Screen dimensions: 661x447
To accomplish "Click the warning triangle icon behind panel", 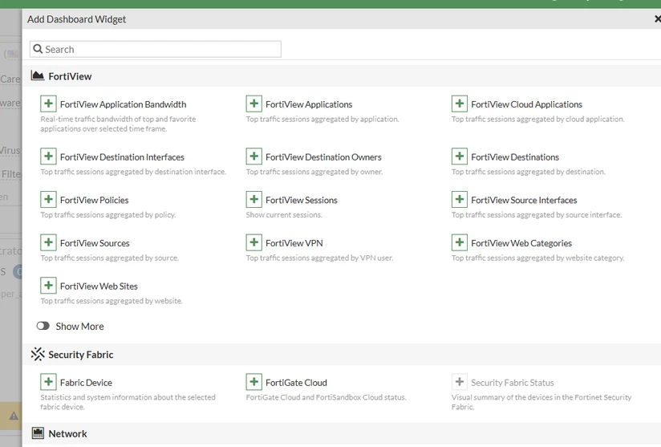I will 14,416.
